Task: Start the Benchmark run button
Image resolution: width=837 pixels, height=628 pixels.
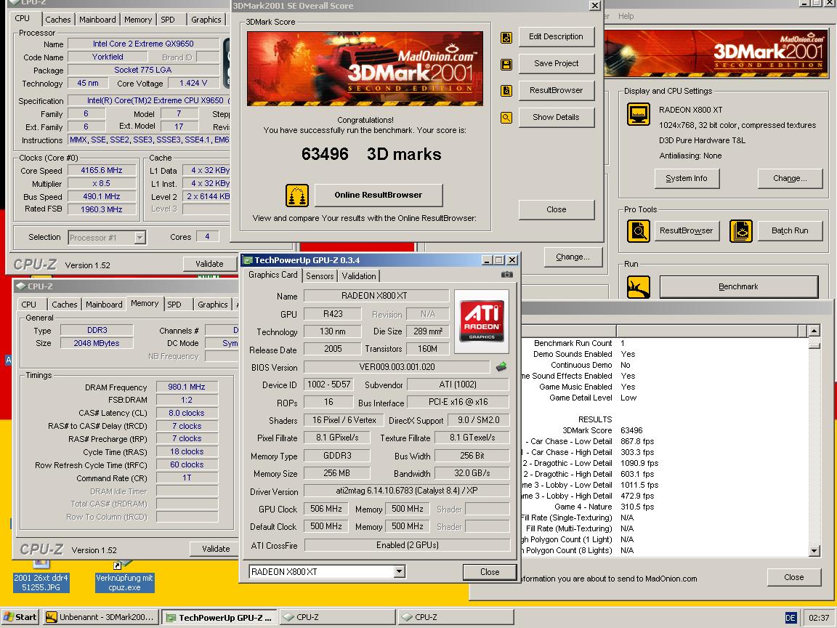Action: [738, 287]
